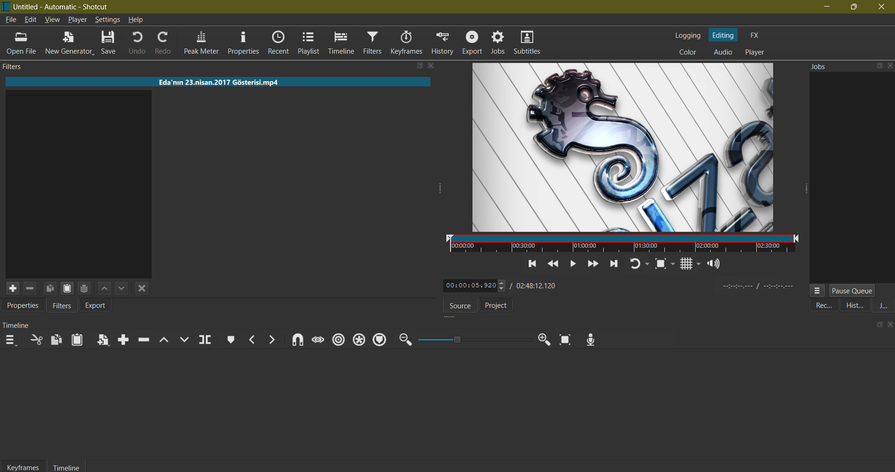The image size is (895, 472).
Task: Open the Keyframes panel from toolbar
Action: tap(406, 43)
